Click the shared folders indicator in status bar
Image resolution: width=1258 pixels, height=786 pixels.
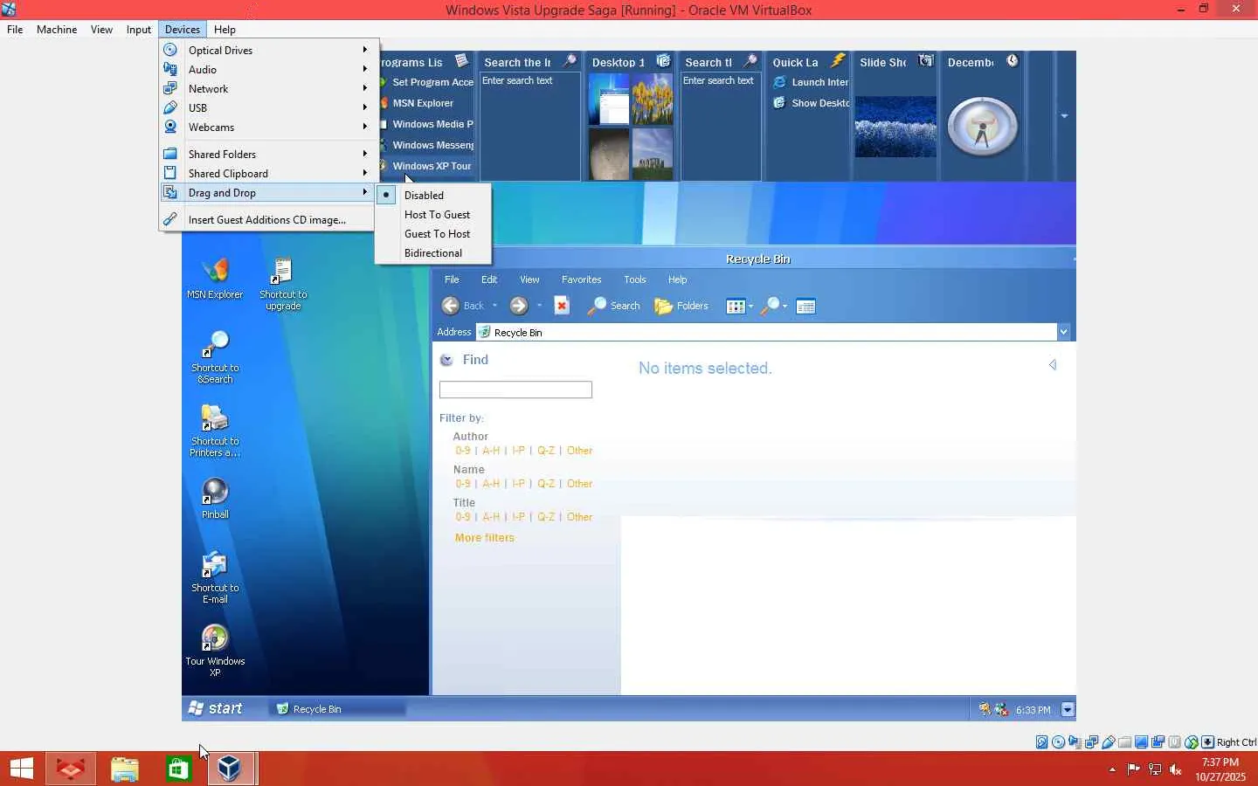tap(1125, 742)
